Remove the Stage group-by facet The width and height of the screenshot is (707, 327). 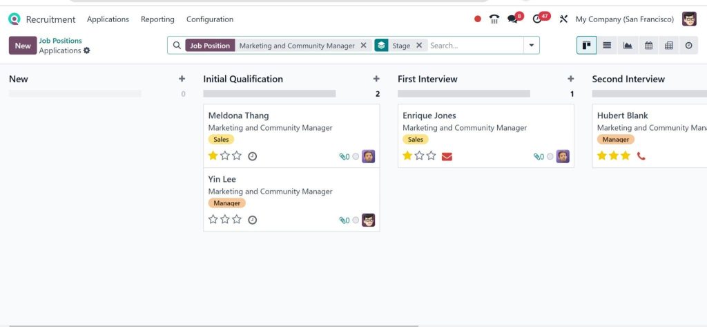point(419,45)
